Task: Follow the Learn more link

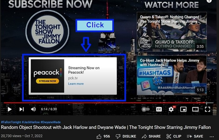Action: (x=76, y=84)
